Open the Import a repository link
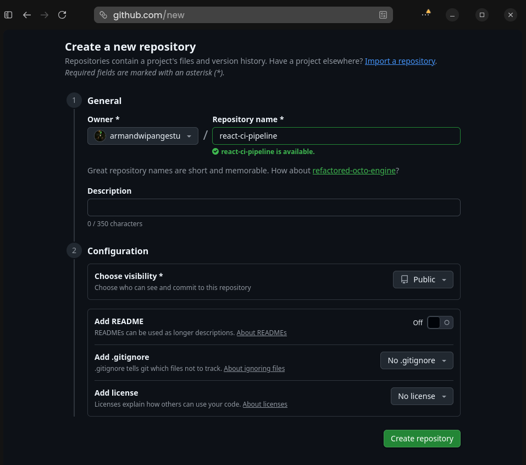526x465 pixels. (x=400, y=61)
